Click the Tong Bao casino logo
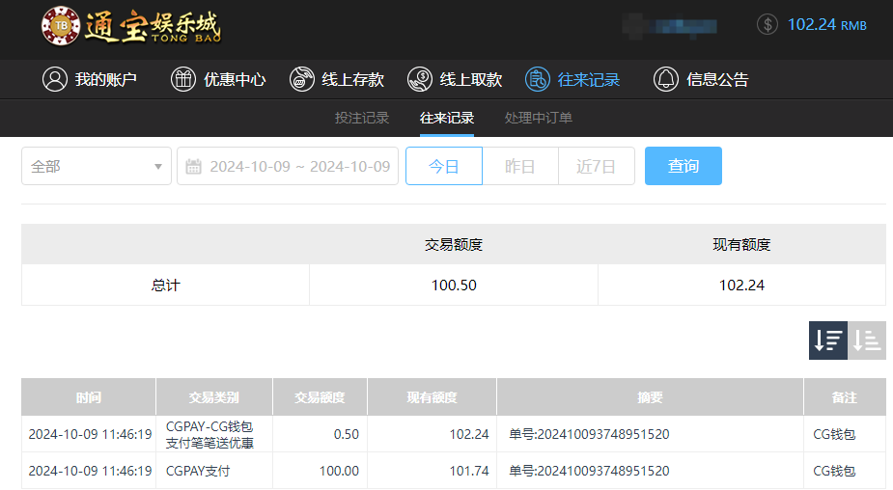 click(131, 26)
